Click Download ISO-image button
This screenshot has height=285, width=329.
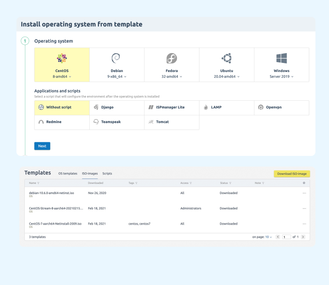(292, 174)
